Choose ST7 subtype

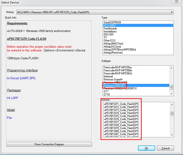click(x=136, y=91)
